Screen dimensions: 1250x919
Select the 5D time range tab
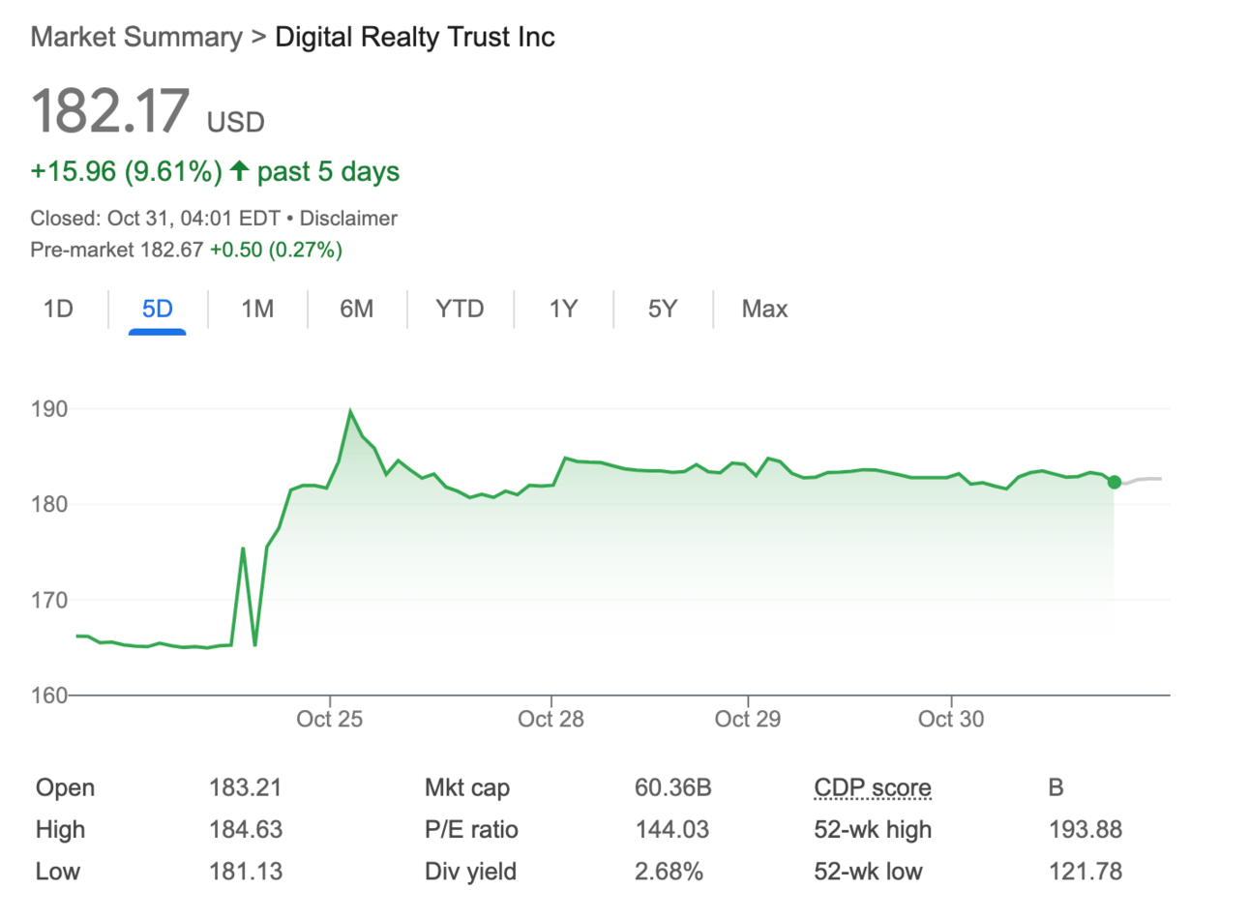point(157,309)
